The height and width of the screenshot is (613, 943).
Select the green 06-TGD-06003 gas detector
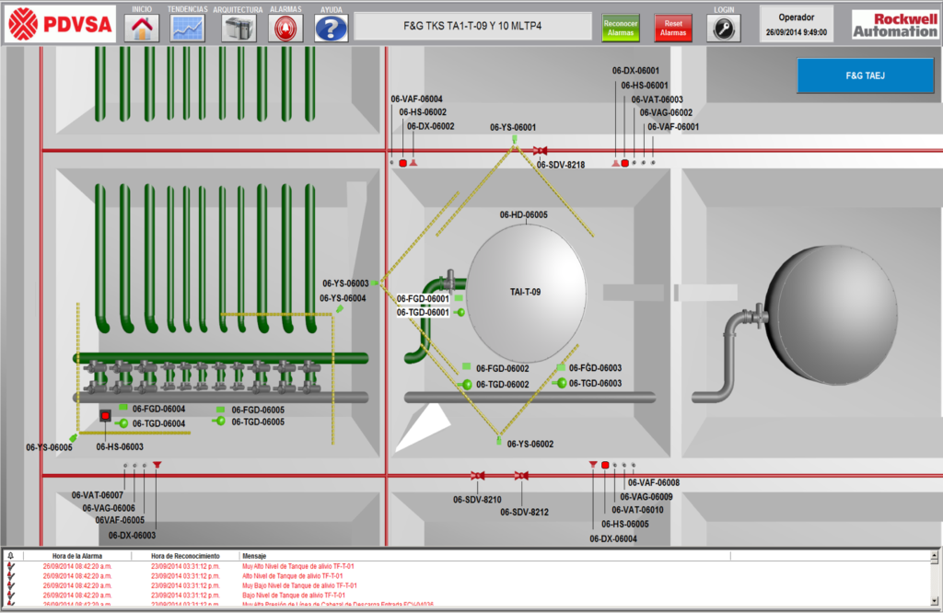tap(560, 383)
